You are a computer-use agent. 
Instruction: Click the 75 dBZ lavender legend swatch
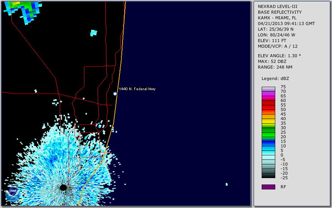tap(268, 89)
